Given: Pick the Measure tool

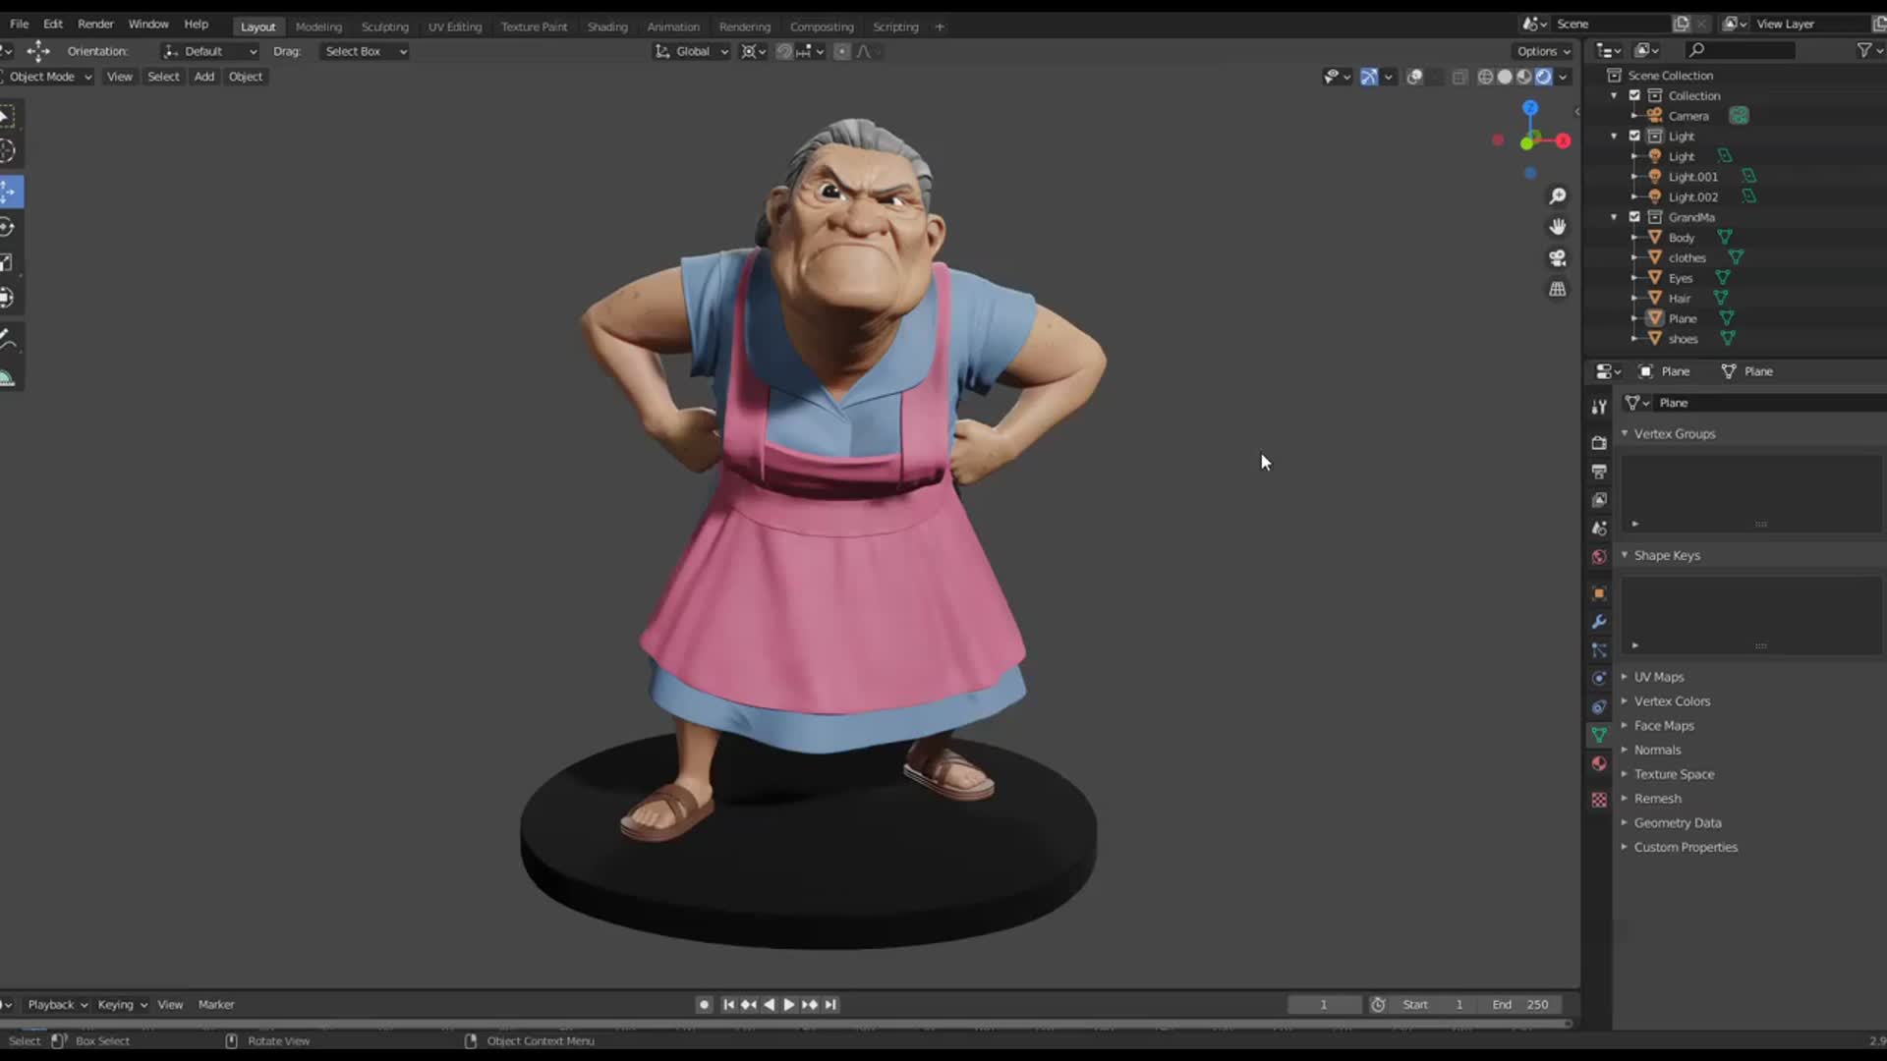Looking at the screenshot, I should (x=8, y=377).
